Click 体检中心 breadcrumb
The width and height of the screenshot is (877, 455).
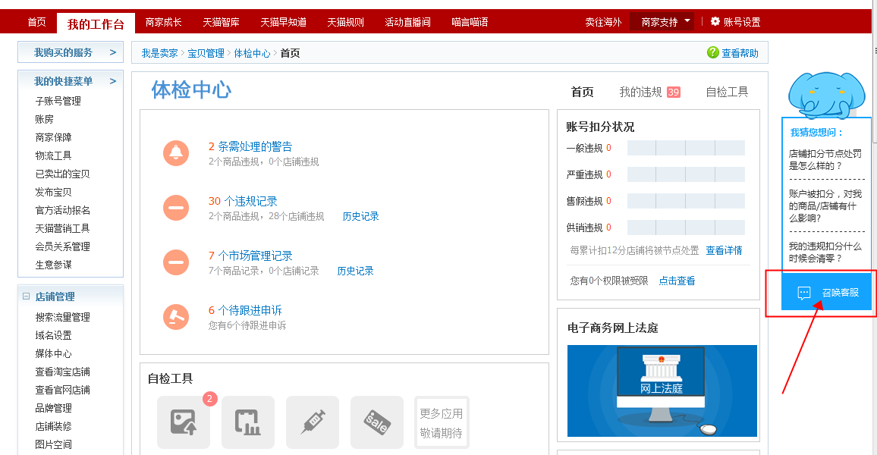pos(252,53)
